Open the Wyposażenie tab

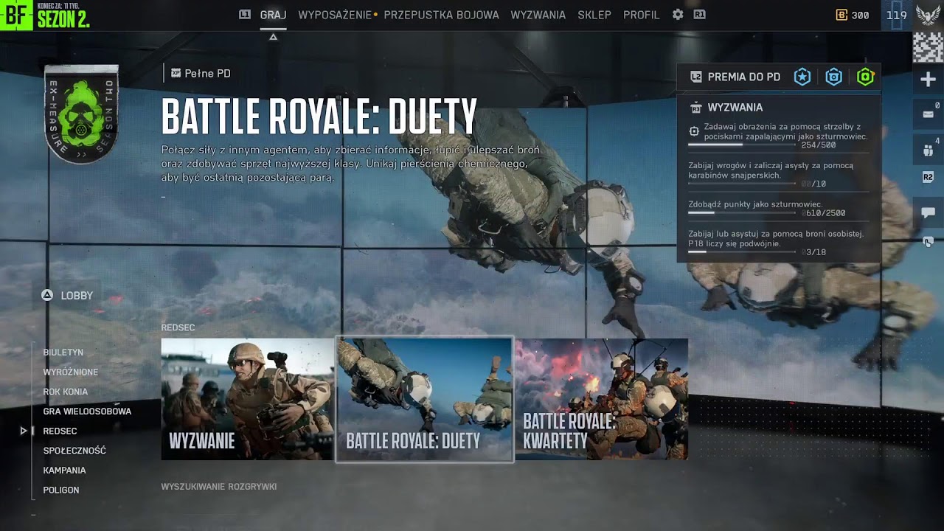click(335, 15)
